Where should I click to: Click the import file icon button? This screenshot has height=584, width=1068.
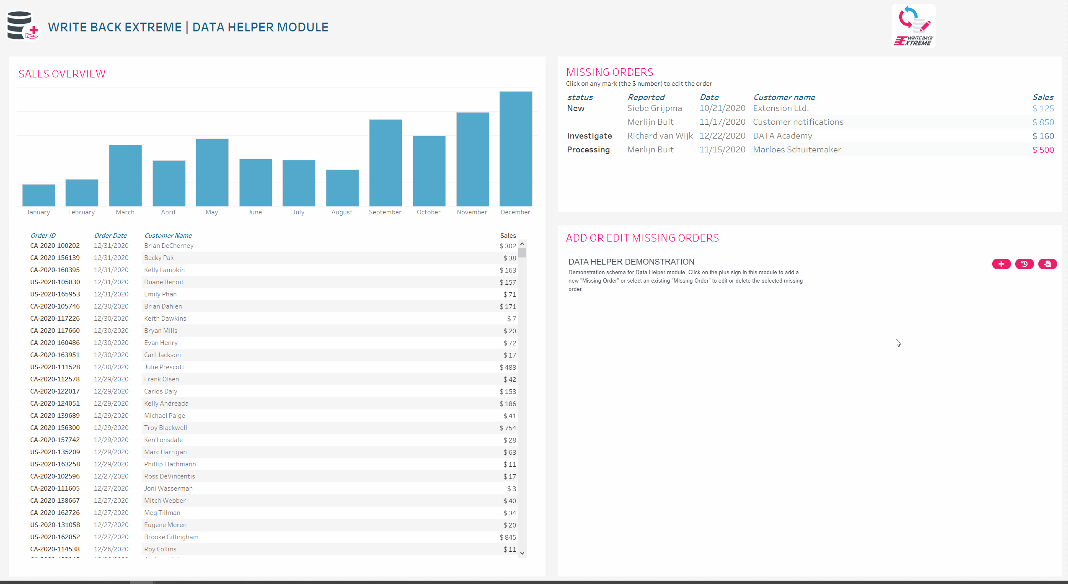click(1047, 264)
